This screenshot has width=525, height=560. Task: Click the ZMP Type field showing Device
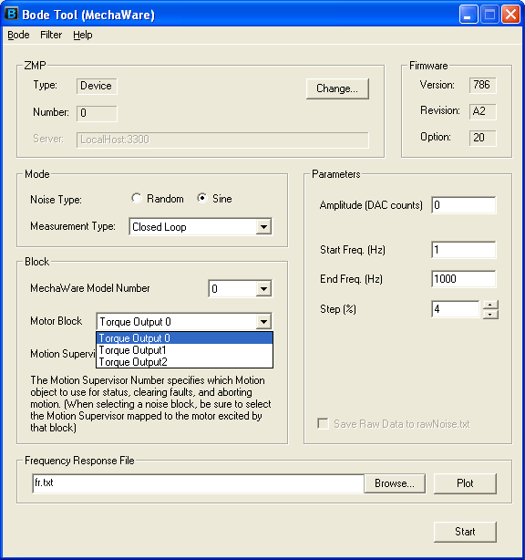coord(97,86)
